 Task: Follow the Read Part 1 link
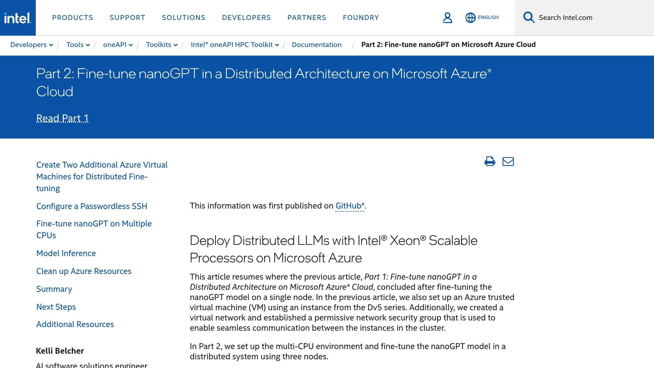pyautogui.click(x=62, y=118)
